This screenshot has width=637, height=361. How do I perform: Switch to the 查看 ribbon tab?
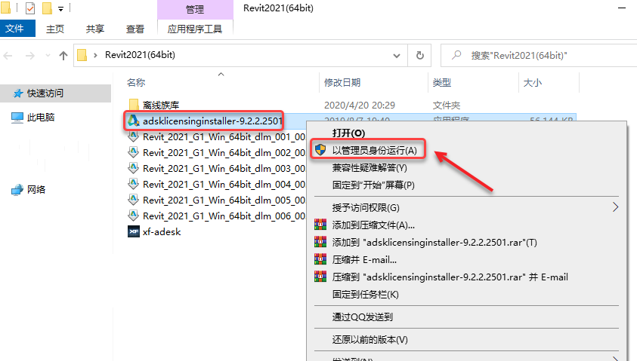click(135, 29)
